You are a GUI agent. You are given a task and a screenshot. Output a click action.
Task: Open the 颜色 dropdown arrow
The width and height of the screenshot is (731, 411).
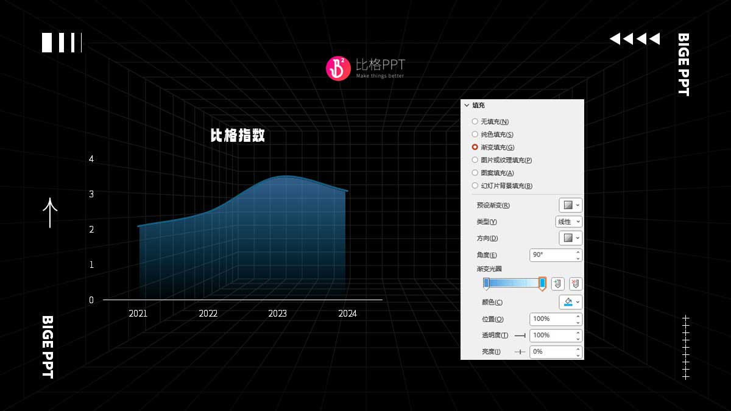(577, 302)
